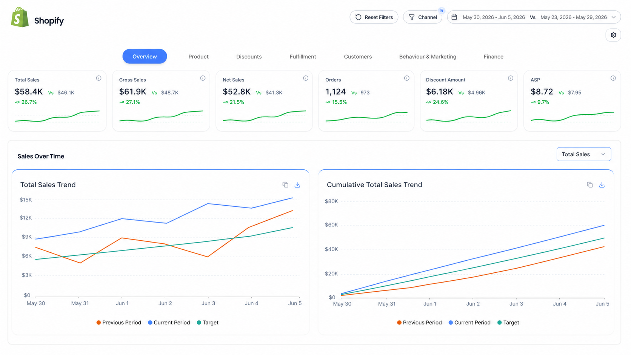Image resolution: width=631 pixels, height=355 pixels.
Task: Open the Total Sales metric dropdown
Action: [x=583, y=154]
